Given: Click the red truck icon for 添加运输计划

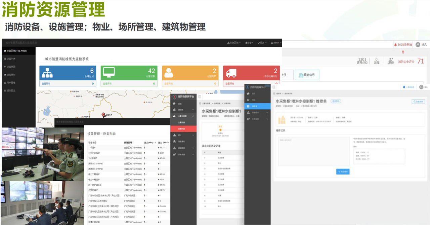Looking at the screenshot, I should pos(231,73).
